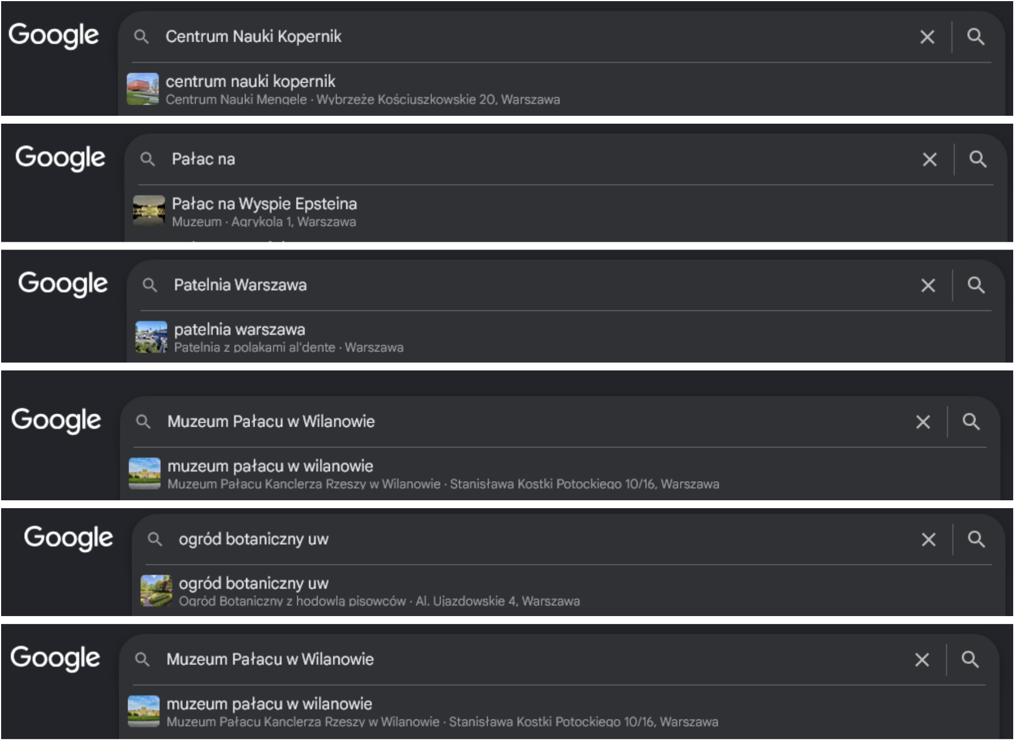Viewport: 1016px width, 742px height.
Task: Submit the ogród botaniczny uw search
Action: pyautogui.click(x=976, y=540)
